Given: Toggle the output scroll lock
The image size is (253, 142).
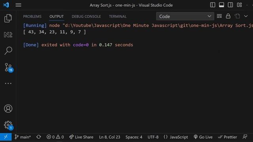Looking at the screenshot, I should [x=228, y=16].
